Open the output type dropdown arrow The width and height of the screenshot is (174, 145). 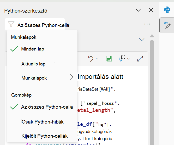click(128, 59)
